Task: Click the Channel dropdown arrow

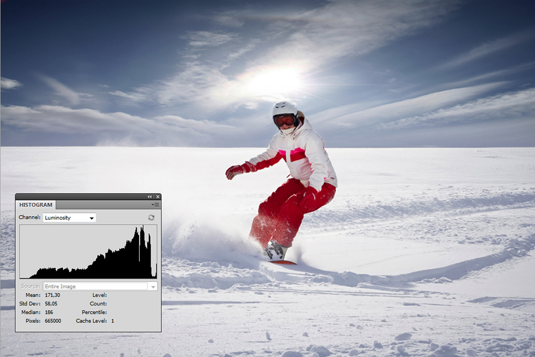Action: pos(92,218)
